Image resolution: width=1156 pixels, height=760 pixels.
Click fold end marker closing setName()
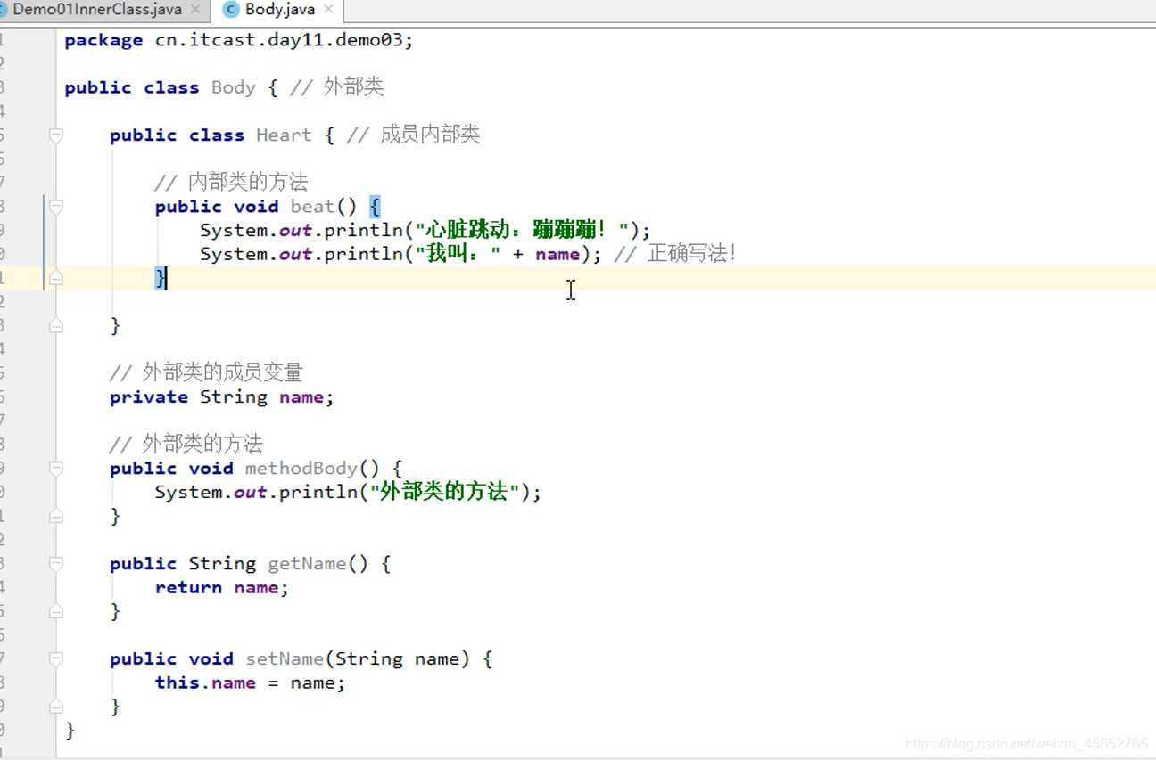click(x=55, y=707)
